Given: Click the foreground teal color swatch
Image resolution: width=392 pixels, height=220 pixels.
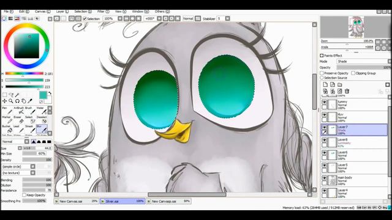Looking at the screenshot, I should (43, 95).
